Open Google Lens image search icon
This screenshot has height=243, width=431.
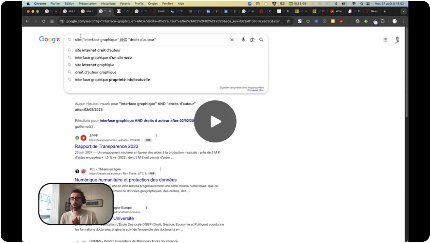pos(252,40)
